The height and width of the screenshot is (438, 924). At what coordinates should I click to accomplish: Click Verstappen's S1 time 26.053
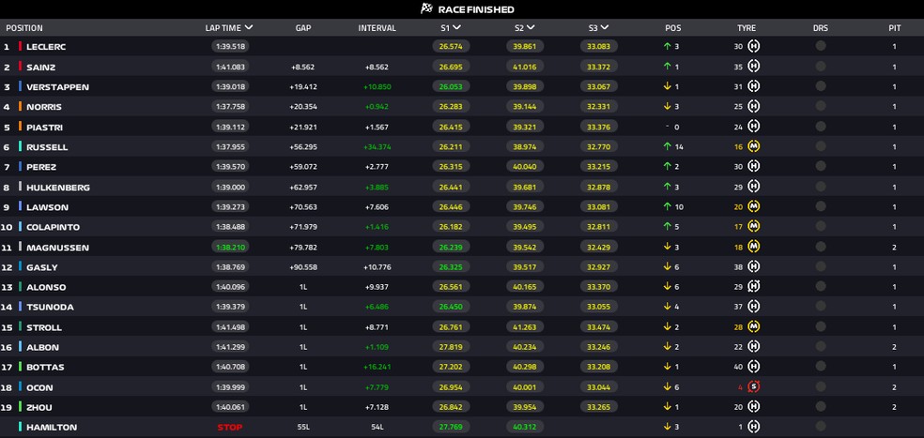tap(451, 86)
